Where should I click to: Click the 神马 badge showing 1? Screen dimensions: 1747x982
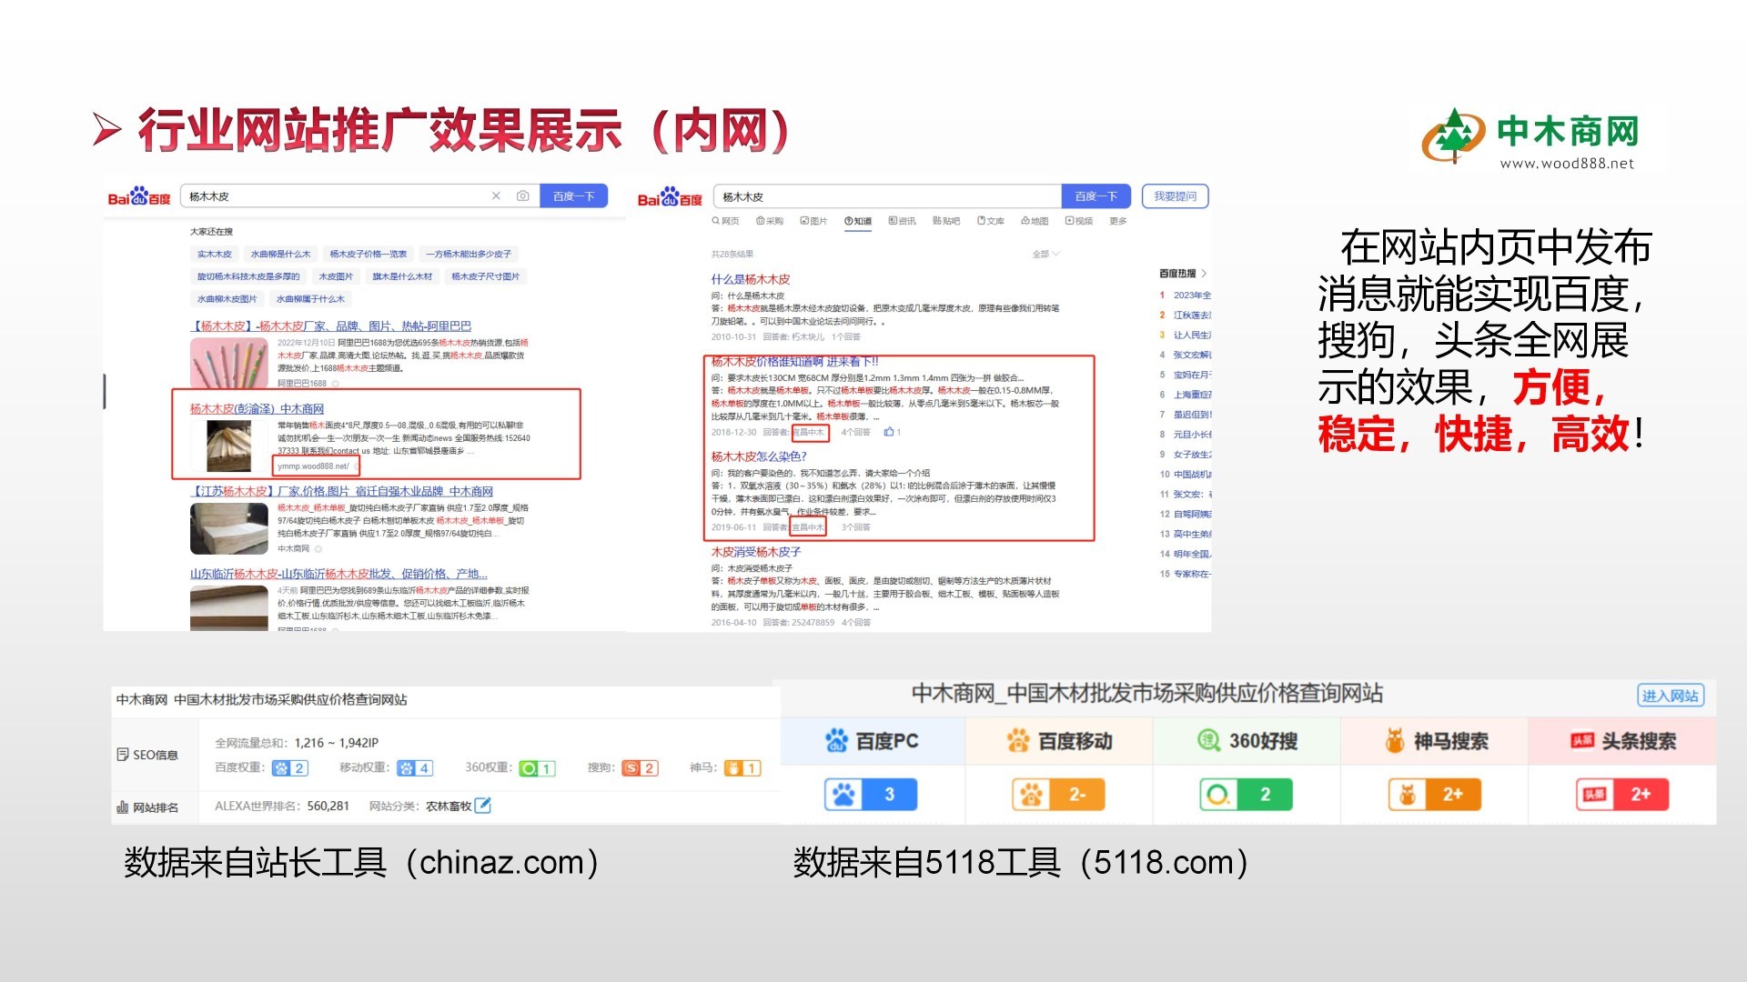click(742, 768)
